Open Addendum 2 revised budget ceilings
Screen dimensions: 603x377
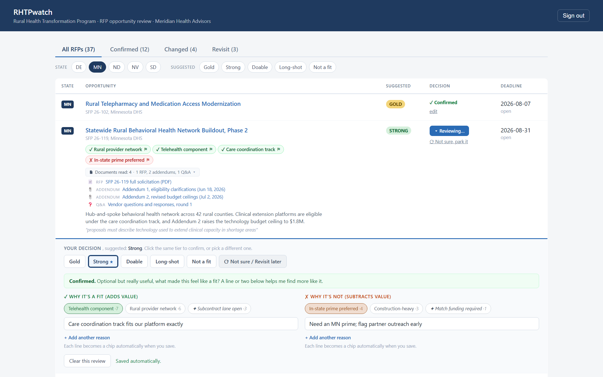(x=173, y=197)
